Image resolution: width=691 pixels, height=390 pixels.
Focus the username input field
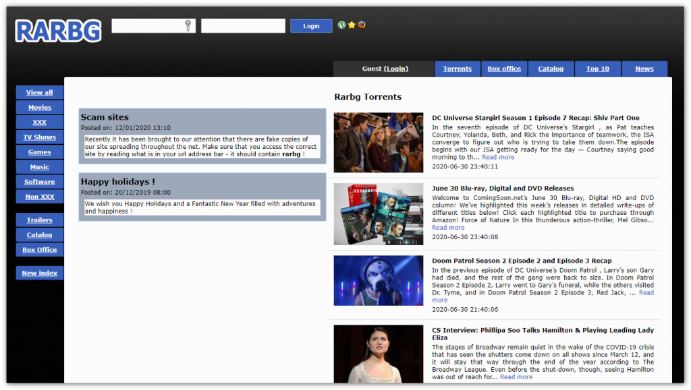(x=153, y=26)
